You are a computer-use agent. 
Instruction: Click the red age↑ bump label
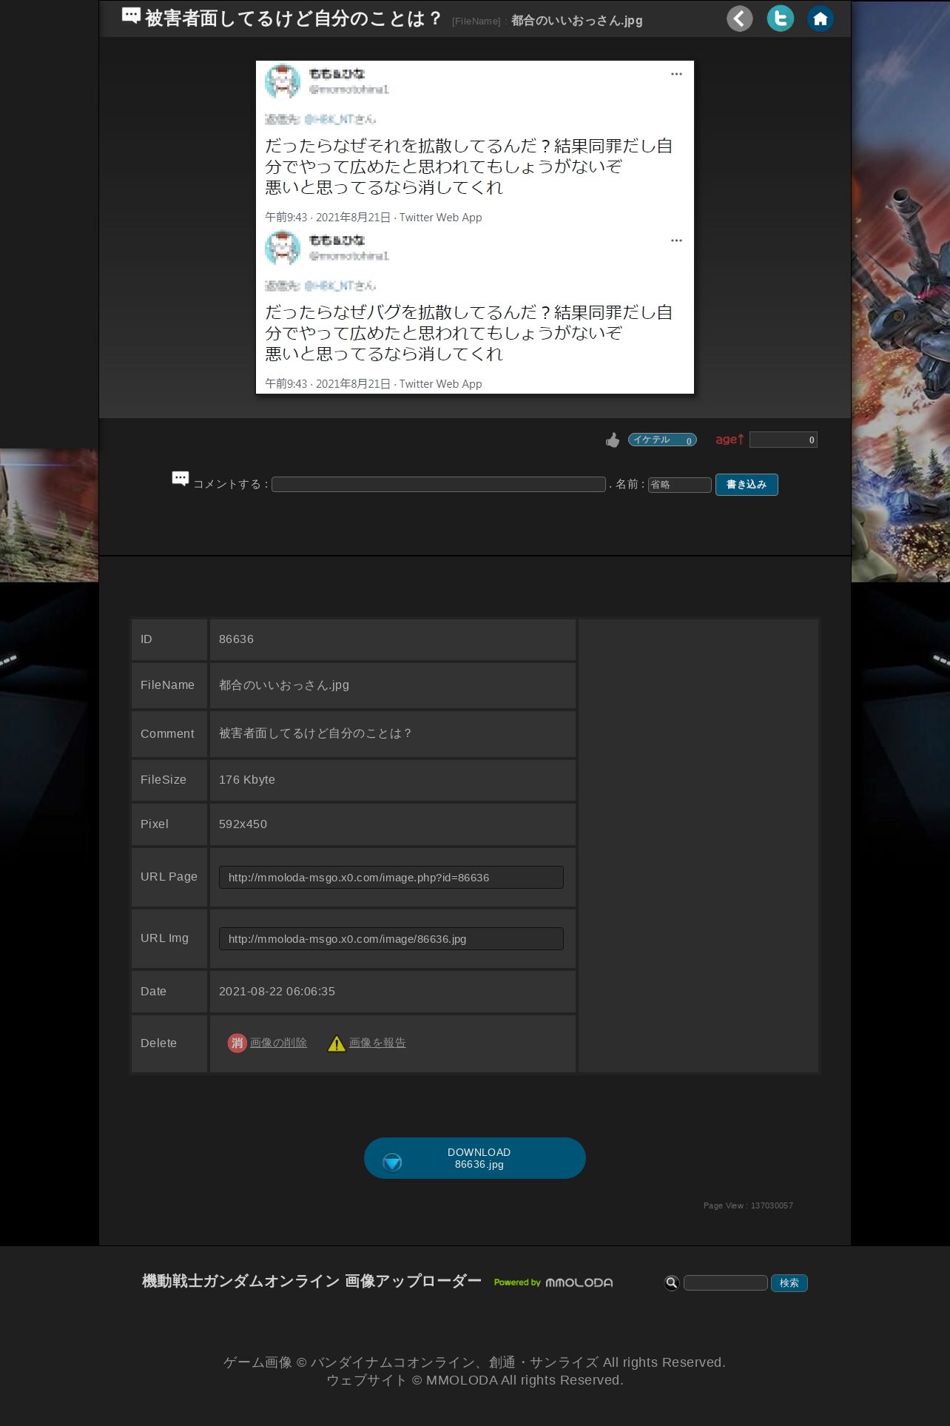[x=730, y=440]
